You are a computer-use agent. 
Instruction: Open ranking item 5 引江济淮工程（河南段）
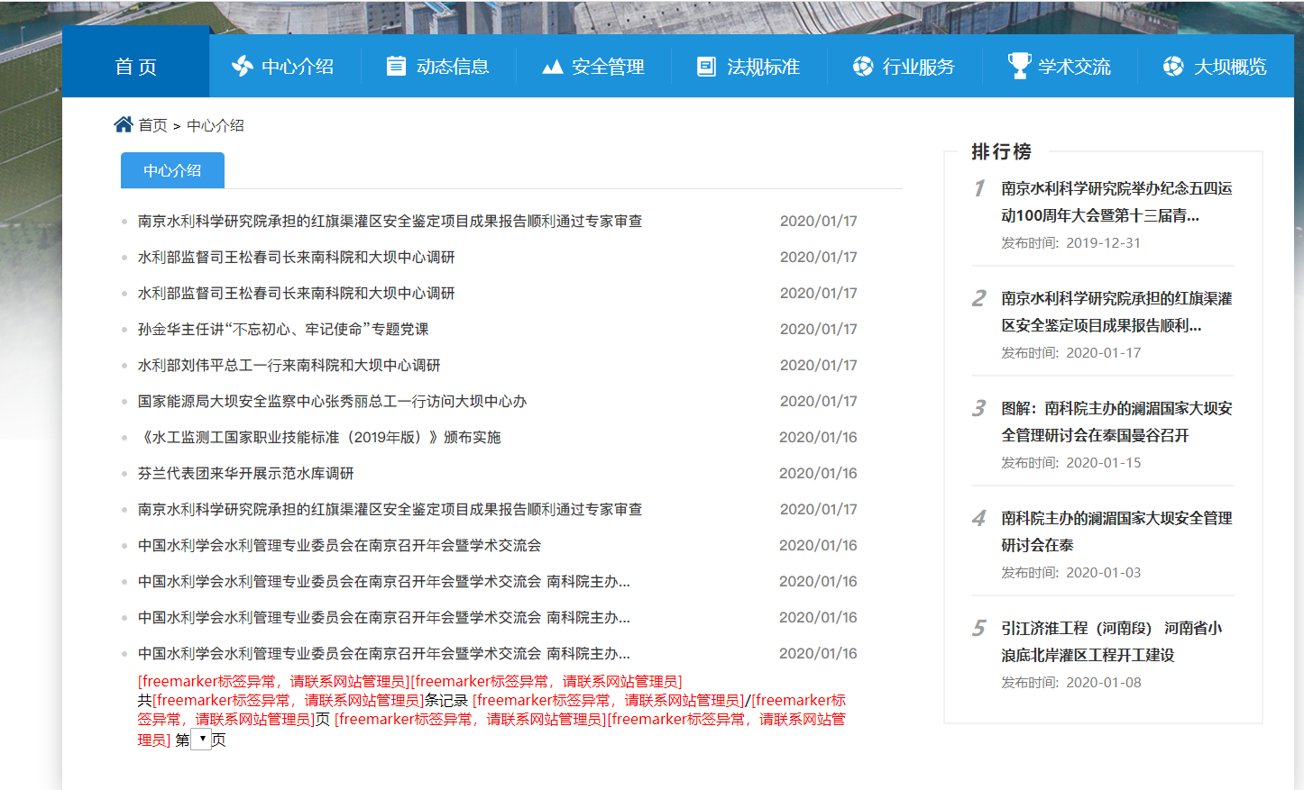[x=1112, y=641]
